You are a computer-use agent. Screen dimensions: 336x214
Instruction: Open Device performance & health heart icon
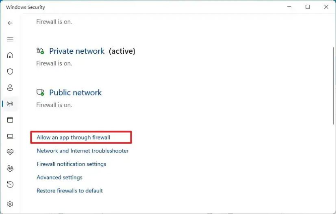(x=10, y=152)
